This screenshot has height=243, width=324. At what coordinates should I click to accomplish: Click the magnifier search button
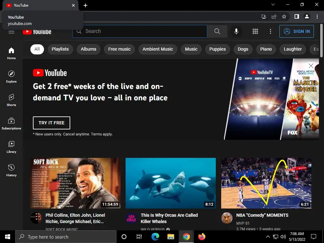coord(217,31)
